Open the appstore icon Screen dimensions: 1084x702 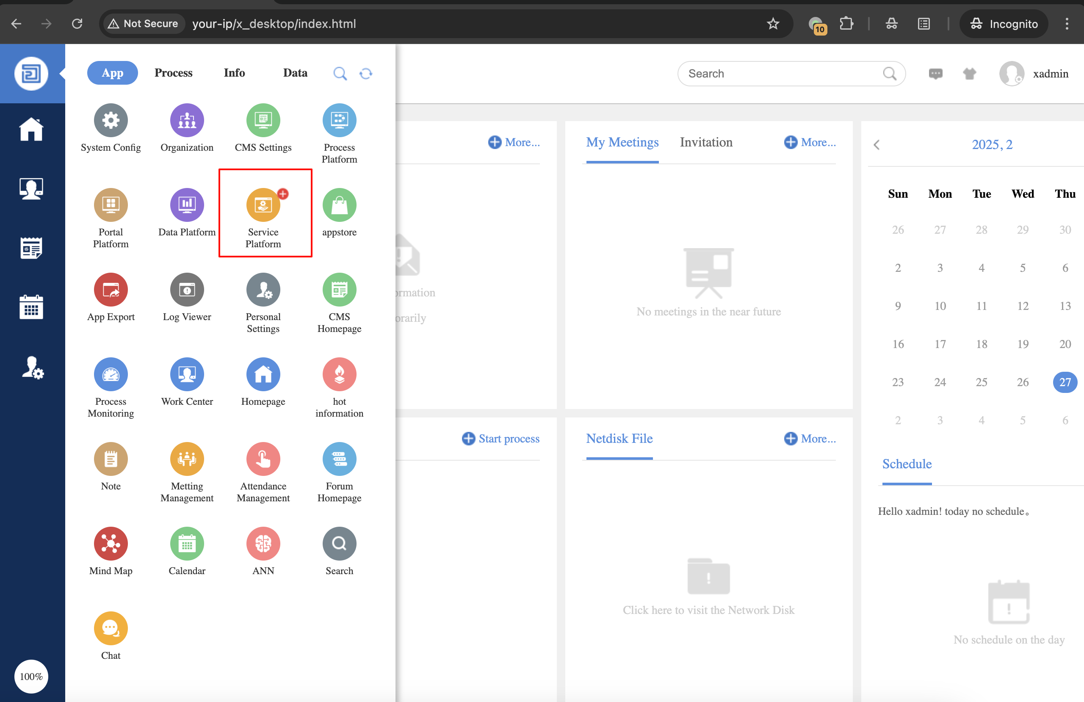(x=339, y=205)
